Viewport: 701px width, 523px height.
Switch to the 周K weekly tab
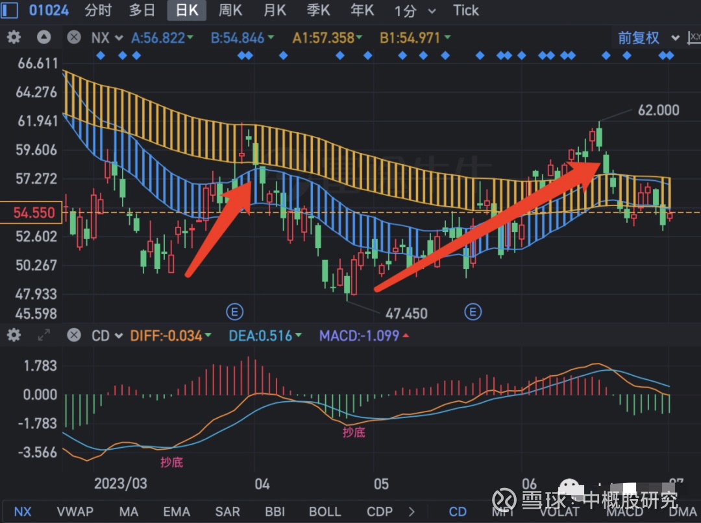pyautogui.click(x=230, y=10)
